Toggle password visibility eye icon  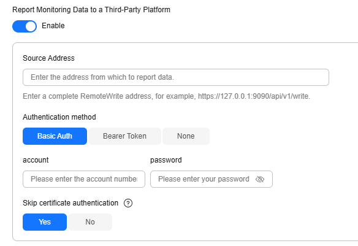[x=260, y=179]
